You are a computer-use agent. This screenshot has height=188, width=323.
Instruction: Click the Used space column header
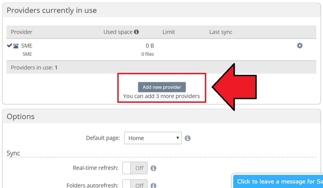click(x=118, y=32)
